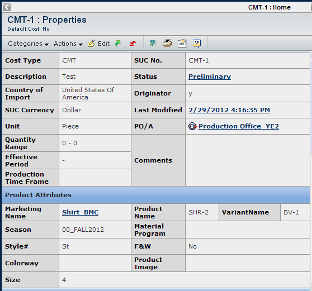Click the printer icon in toolbar
The width and height of the screenshot is (312, 291).
167,43
